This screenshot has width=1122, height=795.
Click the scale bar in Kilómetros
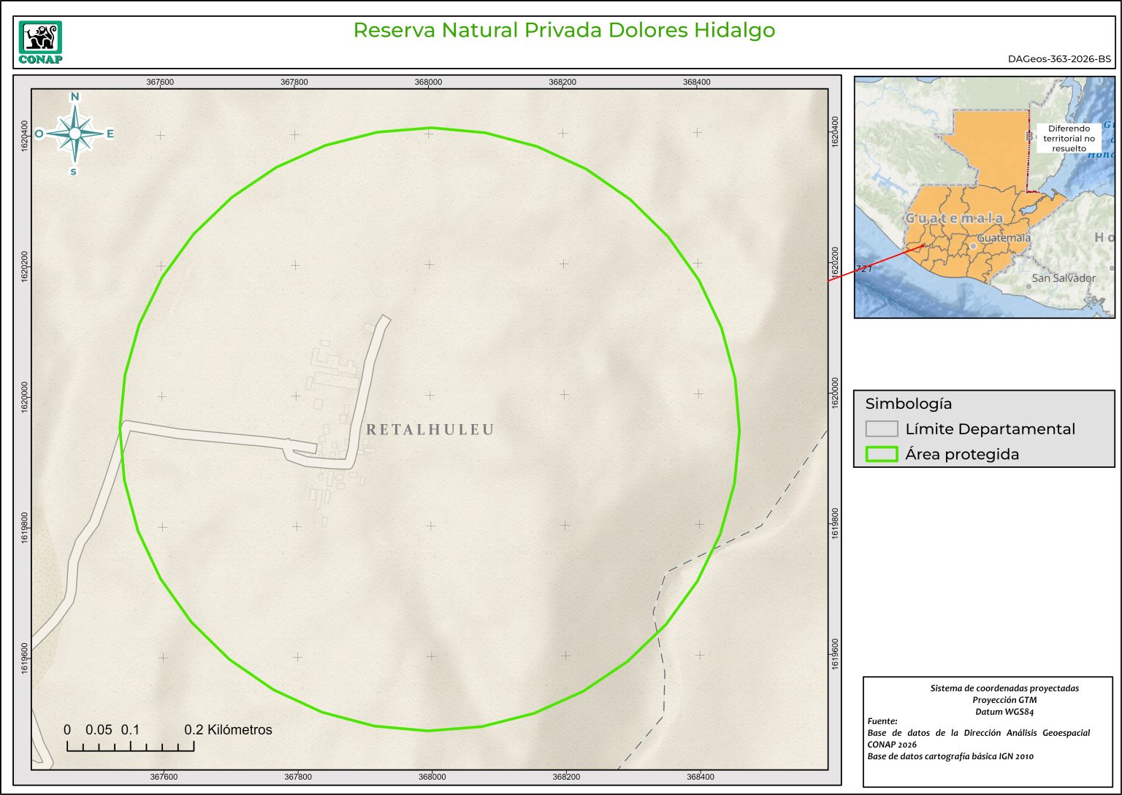point(130,745)
